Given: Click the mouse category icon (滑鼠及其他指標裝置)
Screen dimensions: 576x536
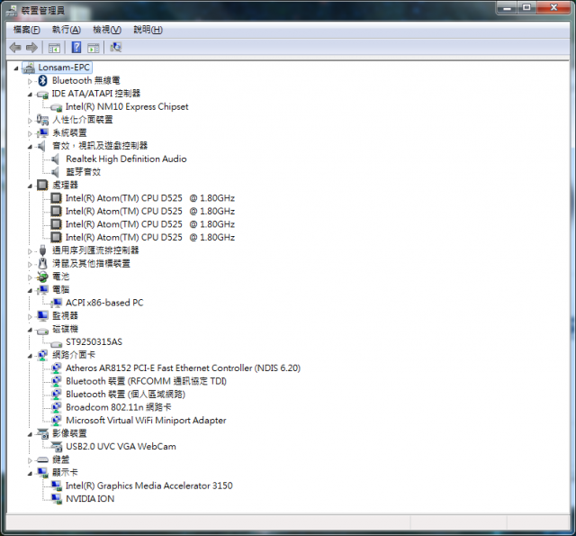Looking at the screenshot, I should [43, 264].
